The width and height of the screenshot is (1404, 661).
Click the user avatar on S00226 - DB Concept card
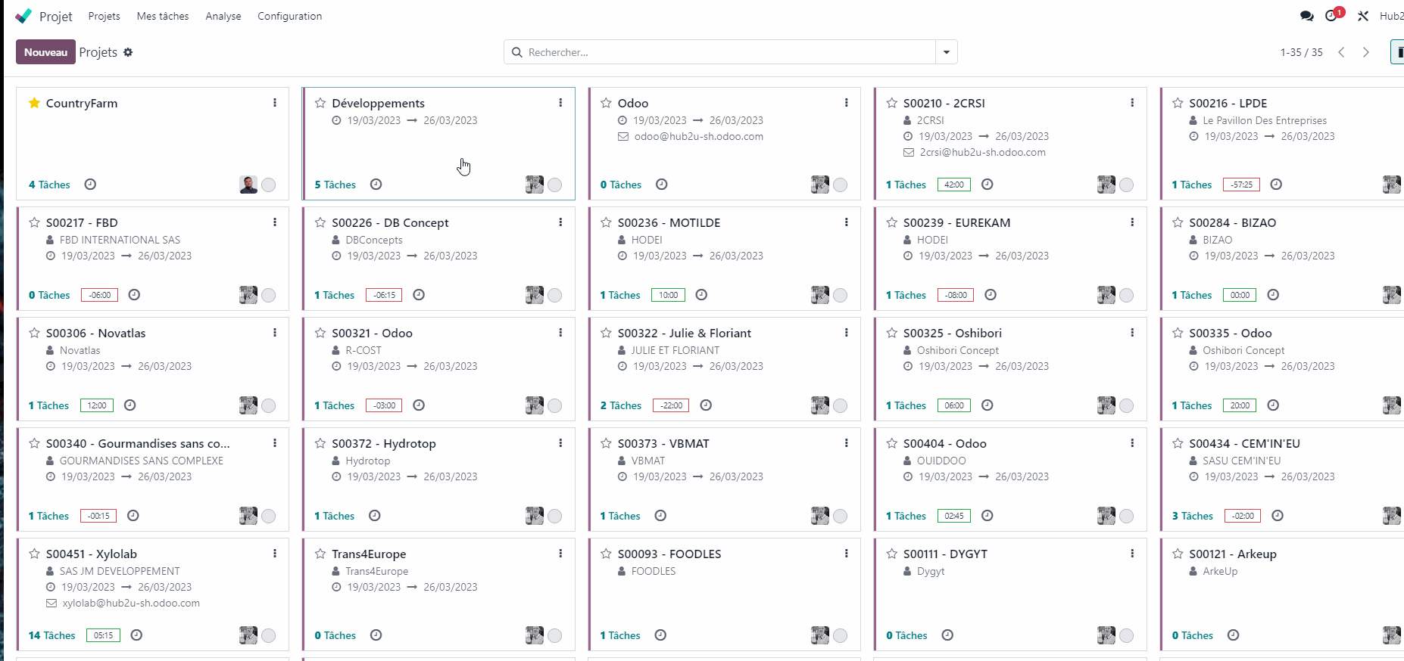tap(535, 295)
